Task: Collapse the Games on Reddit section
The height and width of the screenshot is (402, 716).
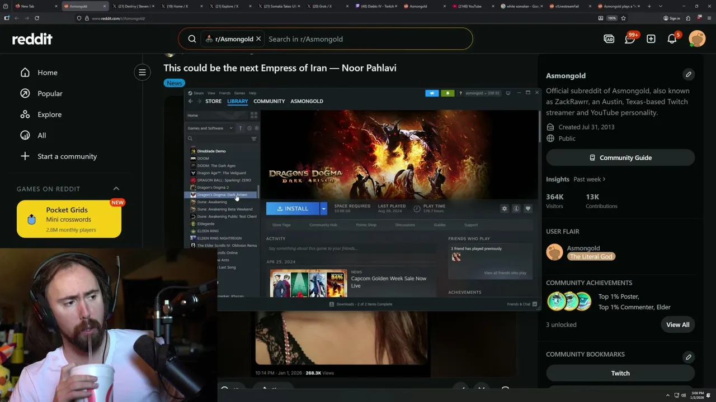Action: click(x=116, y=189)
